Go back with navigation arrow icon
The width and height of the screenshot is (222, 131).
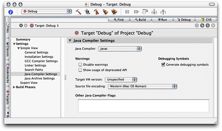pos(21,26)
